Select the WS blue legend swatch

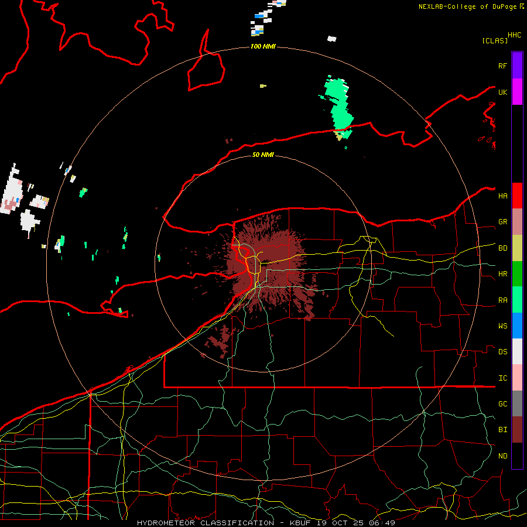coord(517,326)
